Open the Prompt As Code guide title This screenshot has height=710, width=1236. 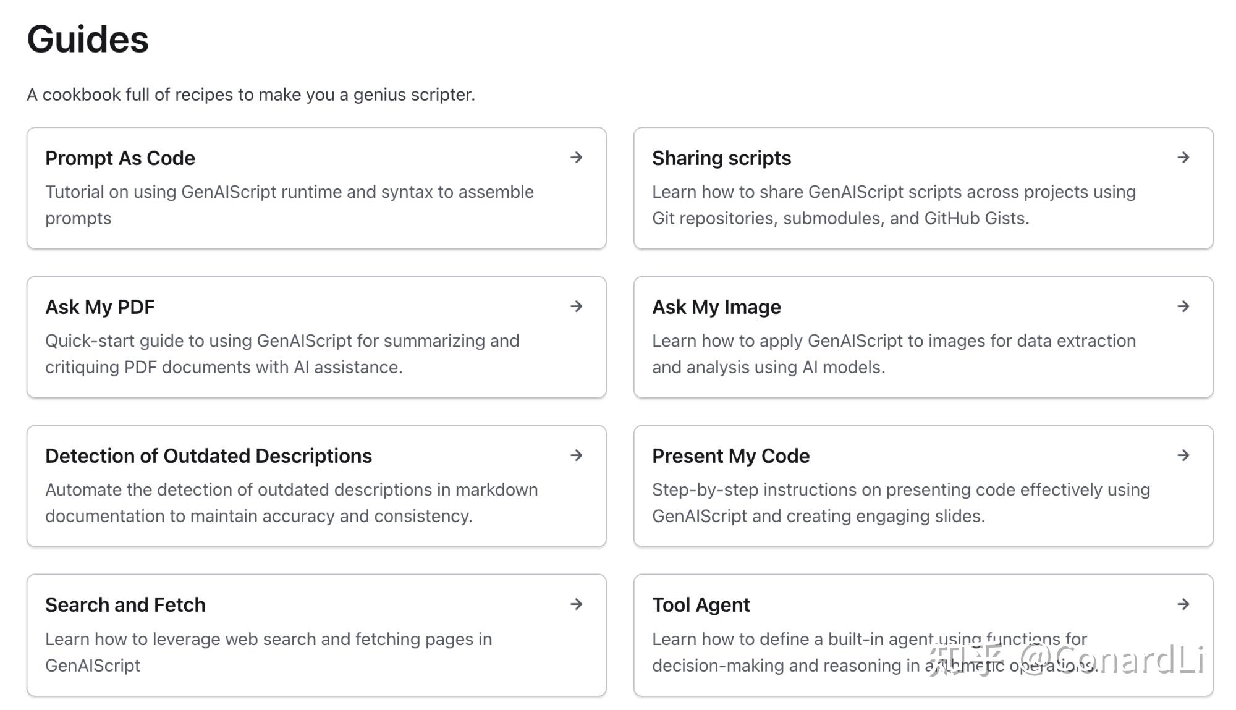click(120, 158)
